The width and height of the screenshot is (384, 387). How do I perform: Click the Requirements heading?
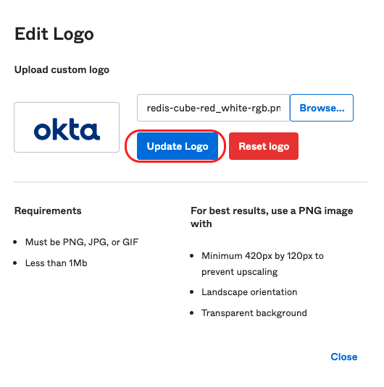click(48, 210)
